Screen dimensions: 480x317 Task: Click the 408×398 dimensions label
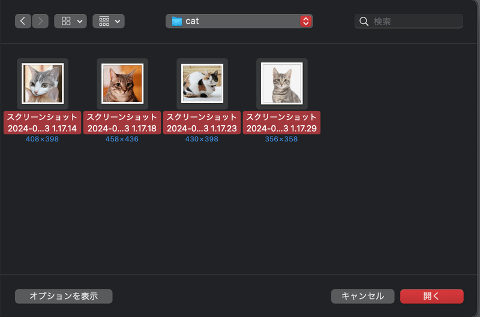coord(42,139)
